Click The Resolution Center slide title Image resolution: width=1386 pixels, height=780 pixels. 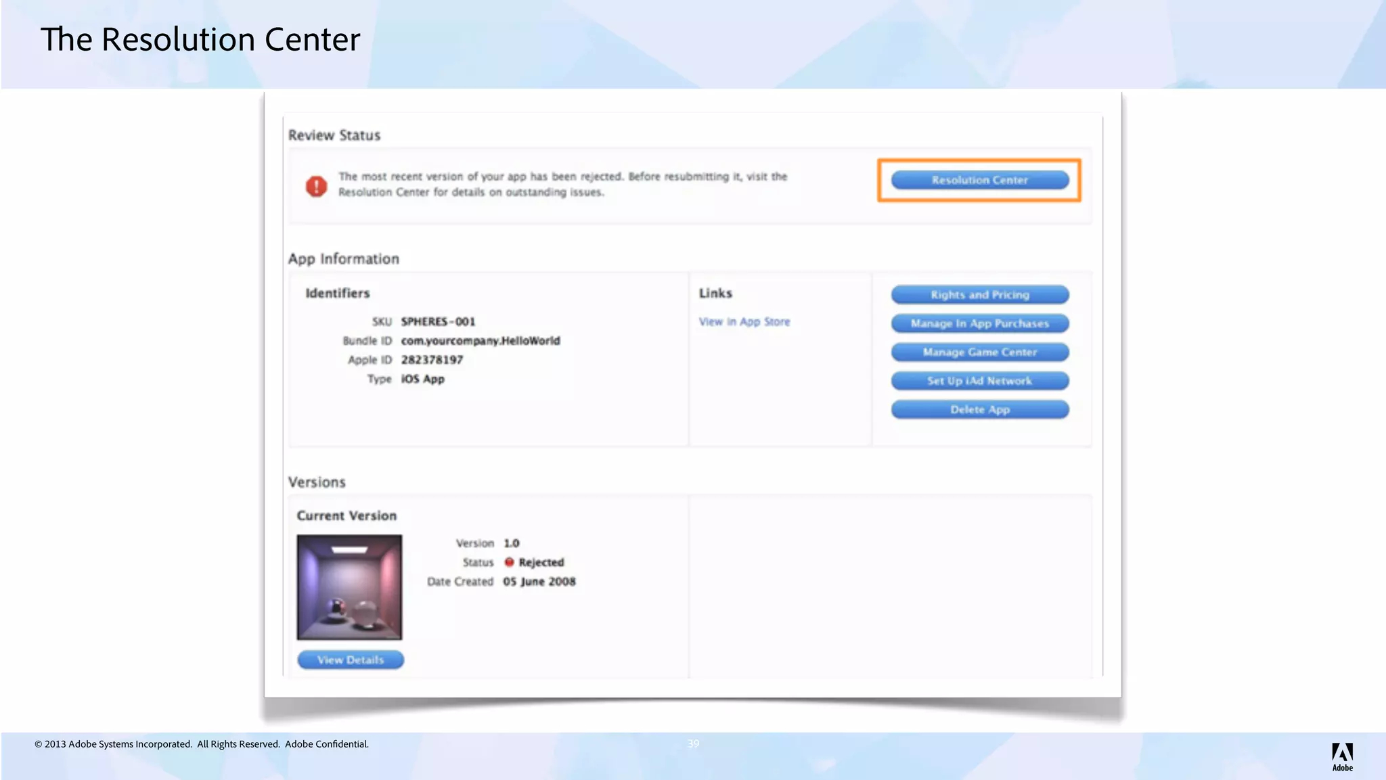(x=200, y=39)
